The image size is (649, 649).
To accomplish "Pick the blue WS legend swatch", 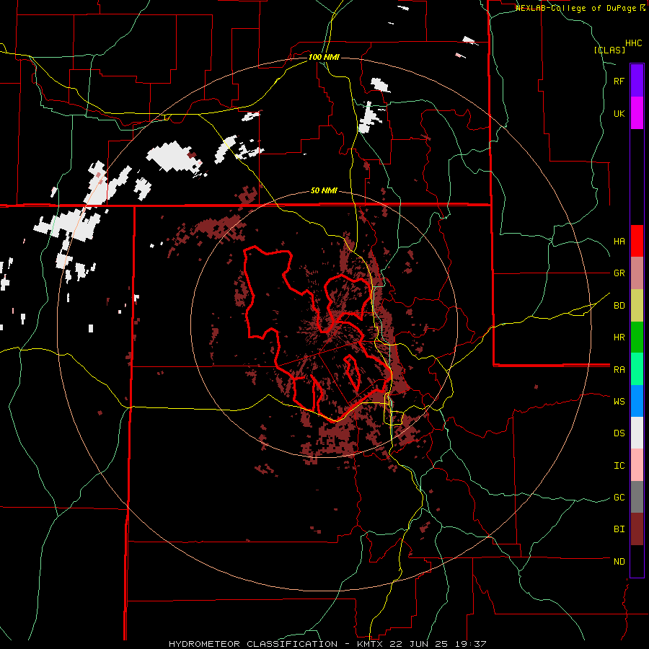I will [637, 401].
